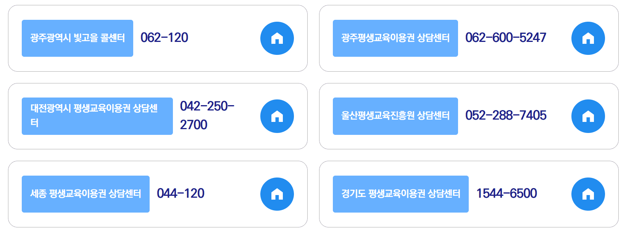Select the 세종 평생교육이용권 상담센터 label

(x=86, y=194)
